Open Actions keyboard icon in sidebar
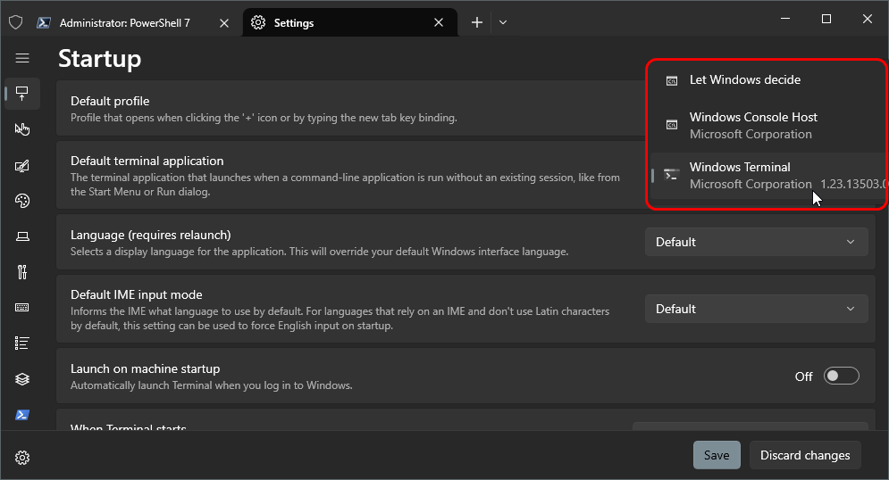This screenshot has height=480, width=889. [22, 308]
